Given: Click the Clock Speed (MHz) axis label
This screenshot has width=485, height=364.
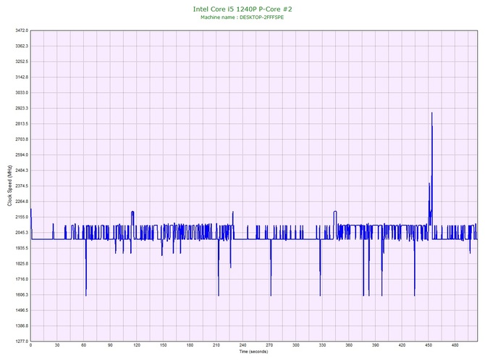Looking at the screenshot, I should point(9,186).
